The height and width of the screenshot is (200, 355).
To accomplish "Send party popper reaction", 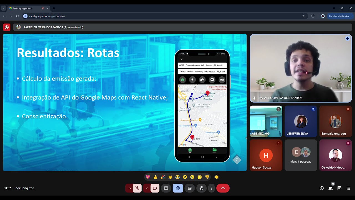I will [x=163, y=177].
